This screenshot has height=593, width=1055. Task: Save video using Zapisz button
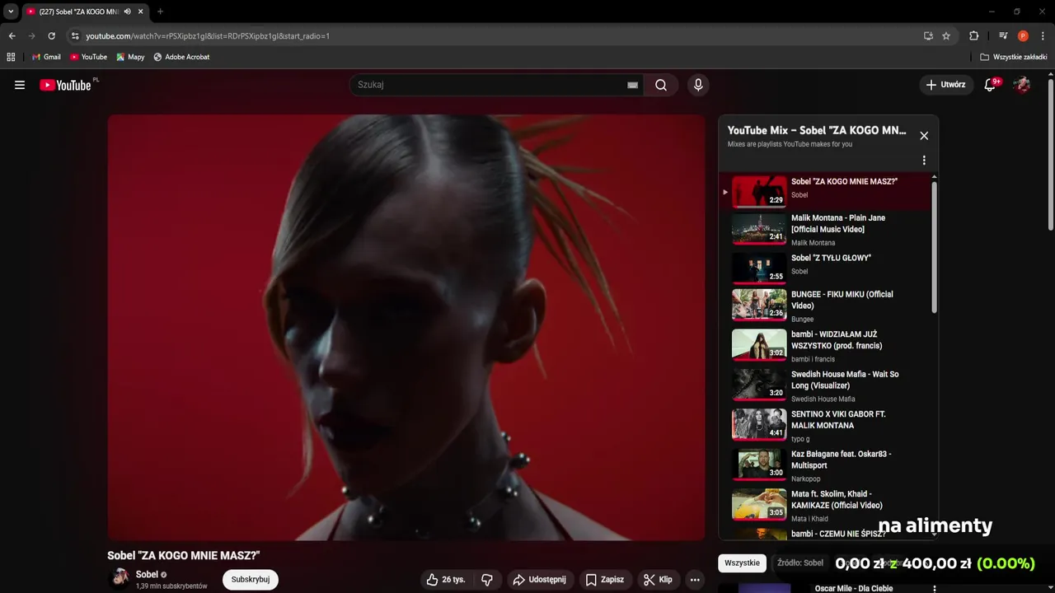point(604,580)
